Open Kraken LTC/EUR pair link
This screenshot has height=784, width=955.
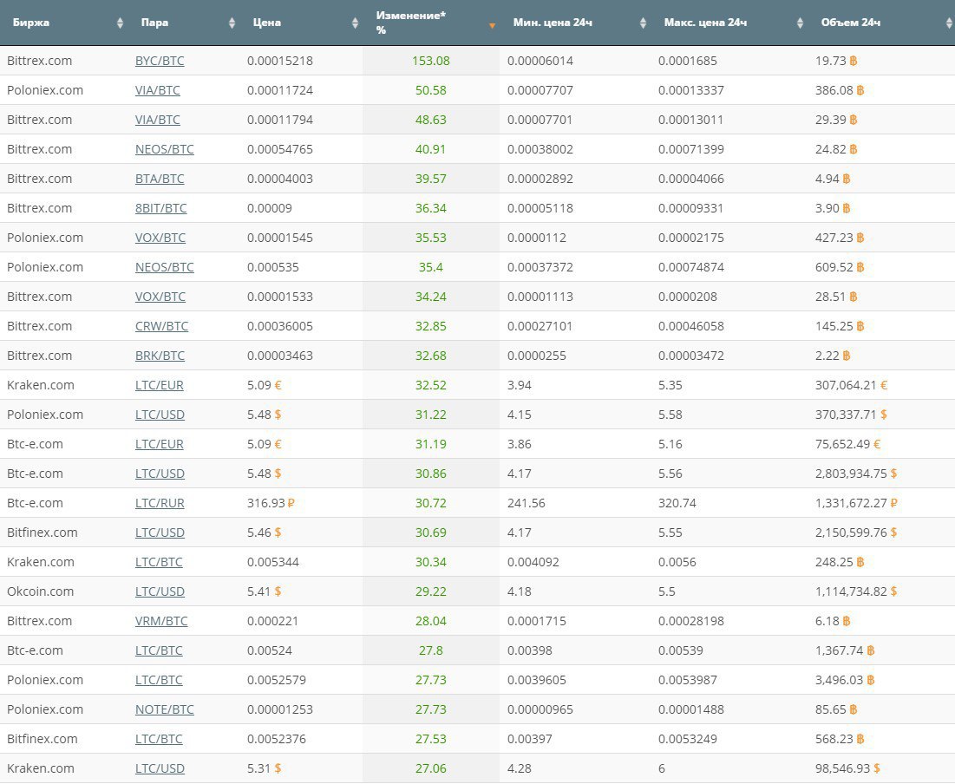point(159,385)
